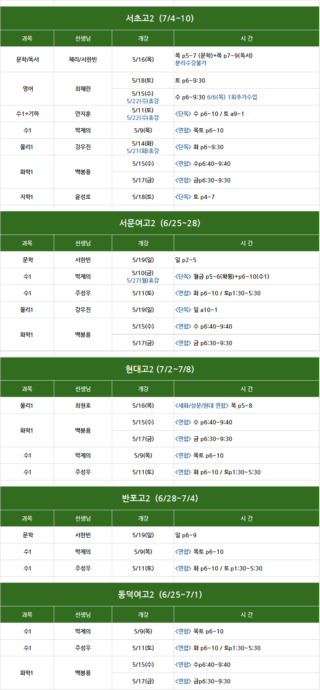
Task: Click teacher name 최현호
Action: tap(83, 406)
